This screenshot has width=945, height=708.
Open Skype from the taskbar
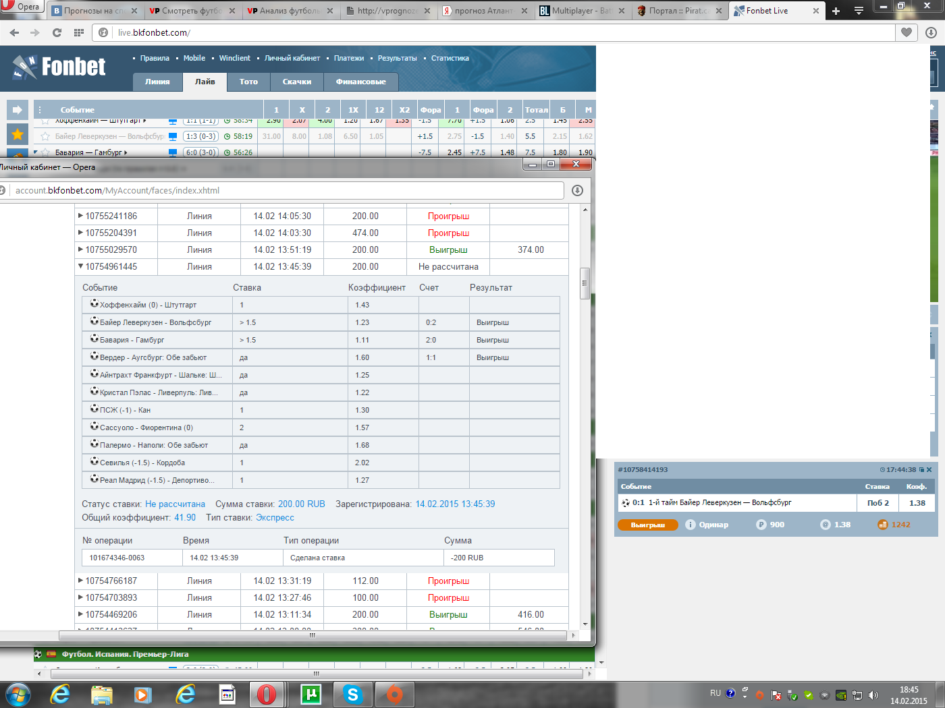coord(352,695)
